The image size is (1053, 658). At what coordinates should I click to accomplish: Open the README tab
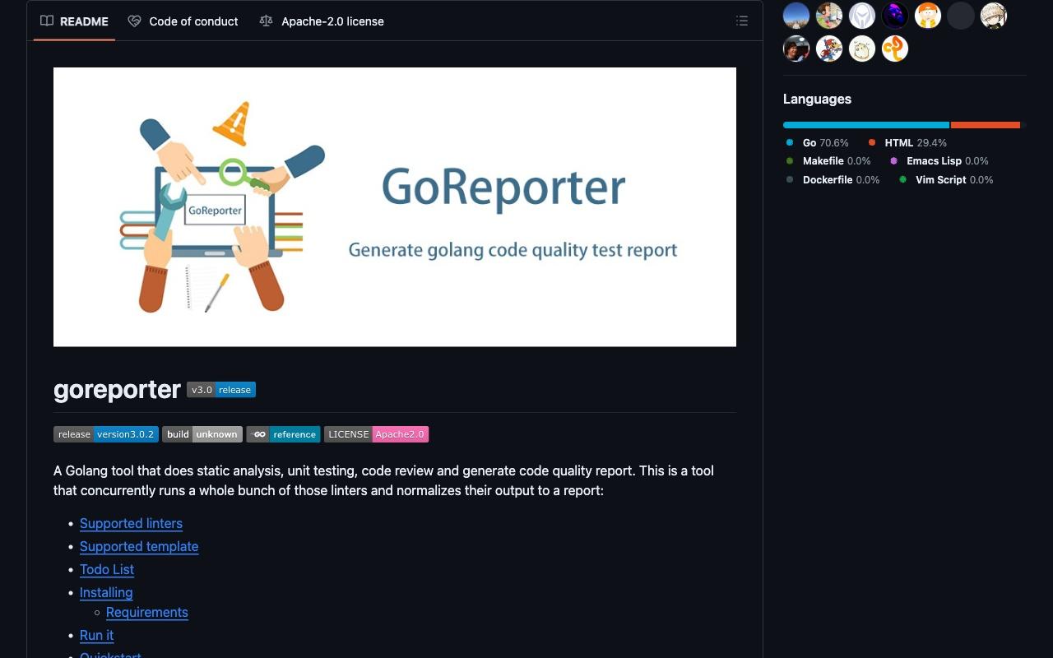74,21
